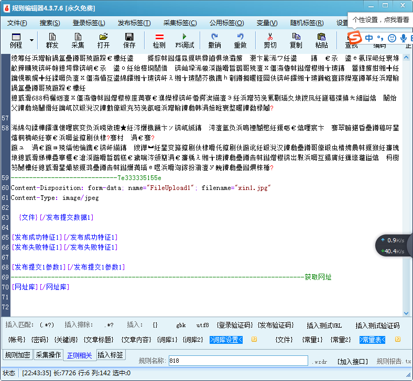Insert gbk encoding tag
Screen dimensions: 413x381
(x=181, y=325)
